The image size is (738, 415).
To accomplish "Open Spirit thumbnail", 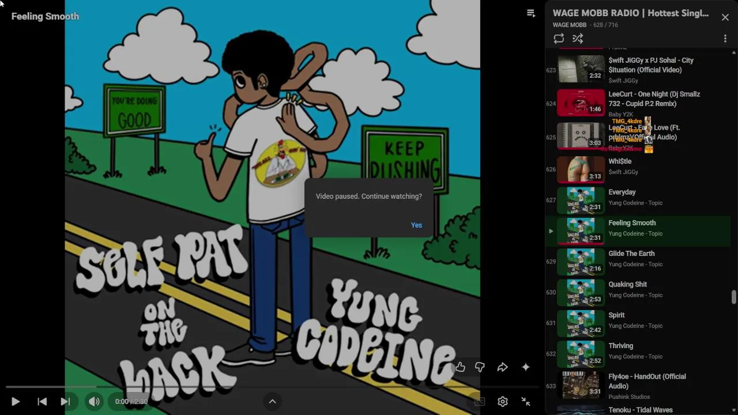I will coord(581,323).
